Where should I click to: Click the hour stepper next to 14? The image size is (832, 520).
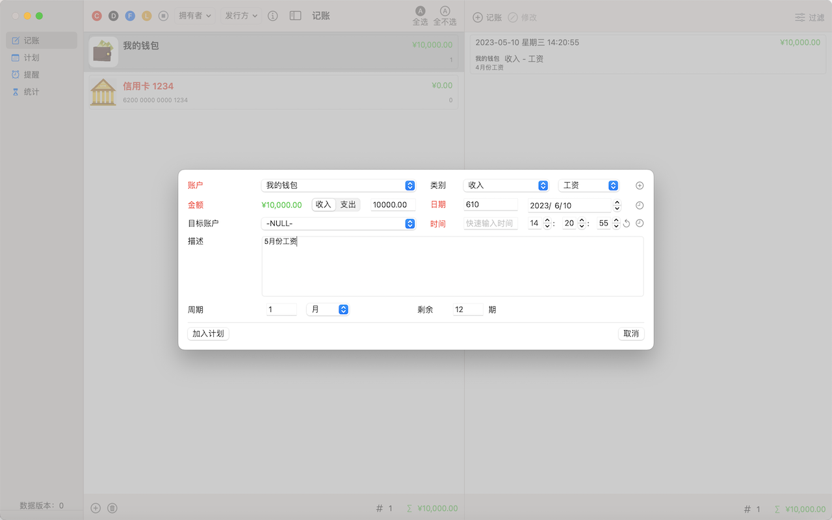point(547,224)
